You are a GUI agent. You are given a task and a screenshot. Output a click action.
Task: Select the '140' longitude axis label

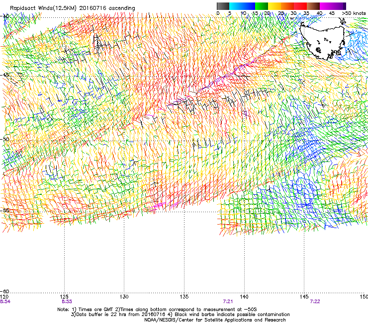244,297
